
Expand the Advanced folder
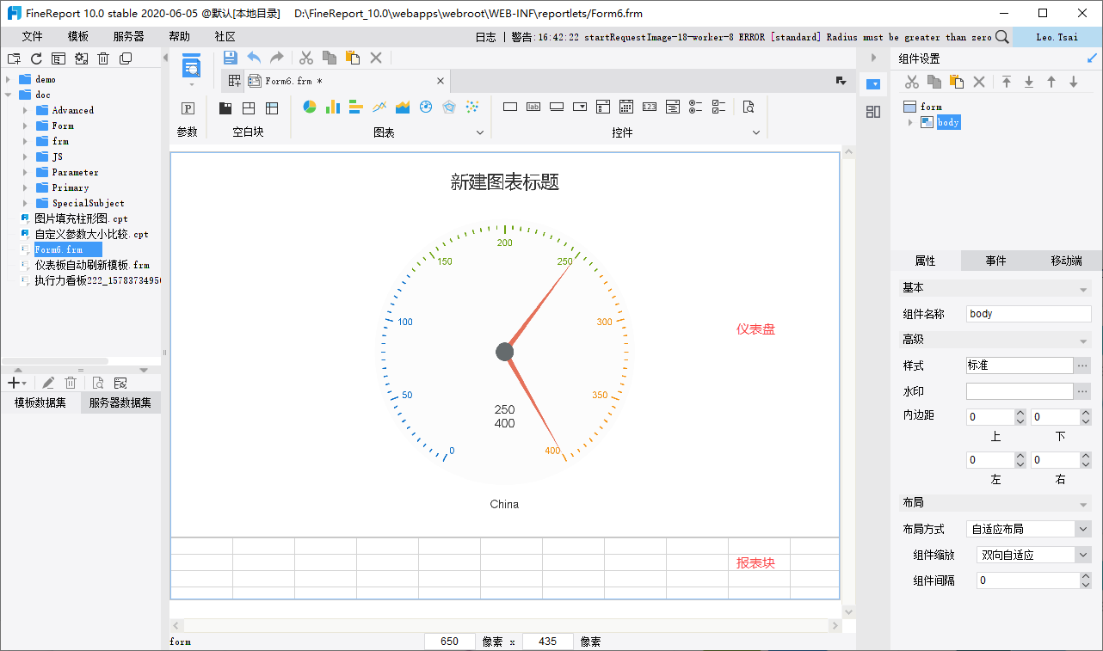pyautogui.click(x=26, y=110)
